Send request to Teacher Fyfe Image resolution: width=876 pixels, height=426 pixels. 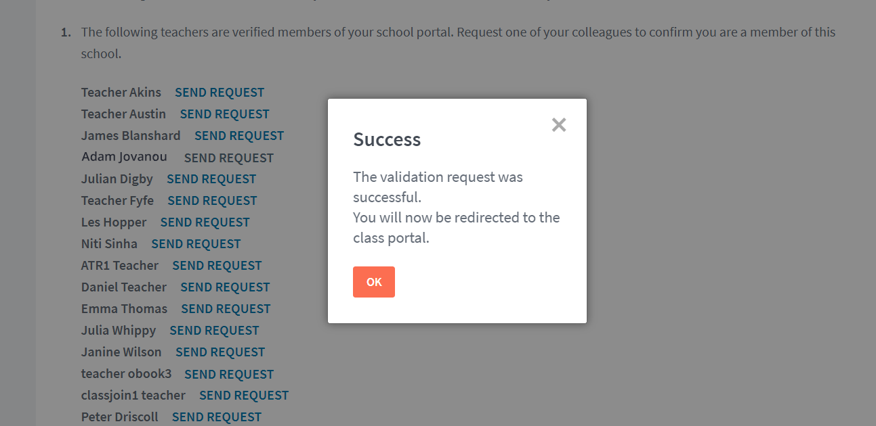click(x=212, y=201)
